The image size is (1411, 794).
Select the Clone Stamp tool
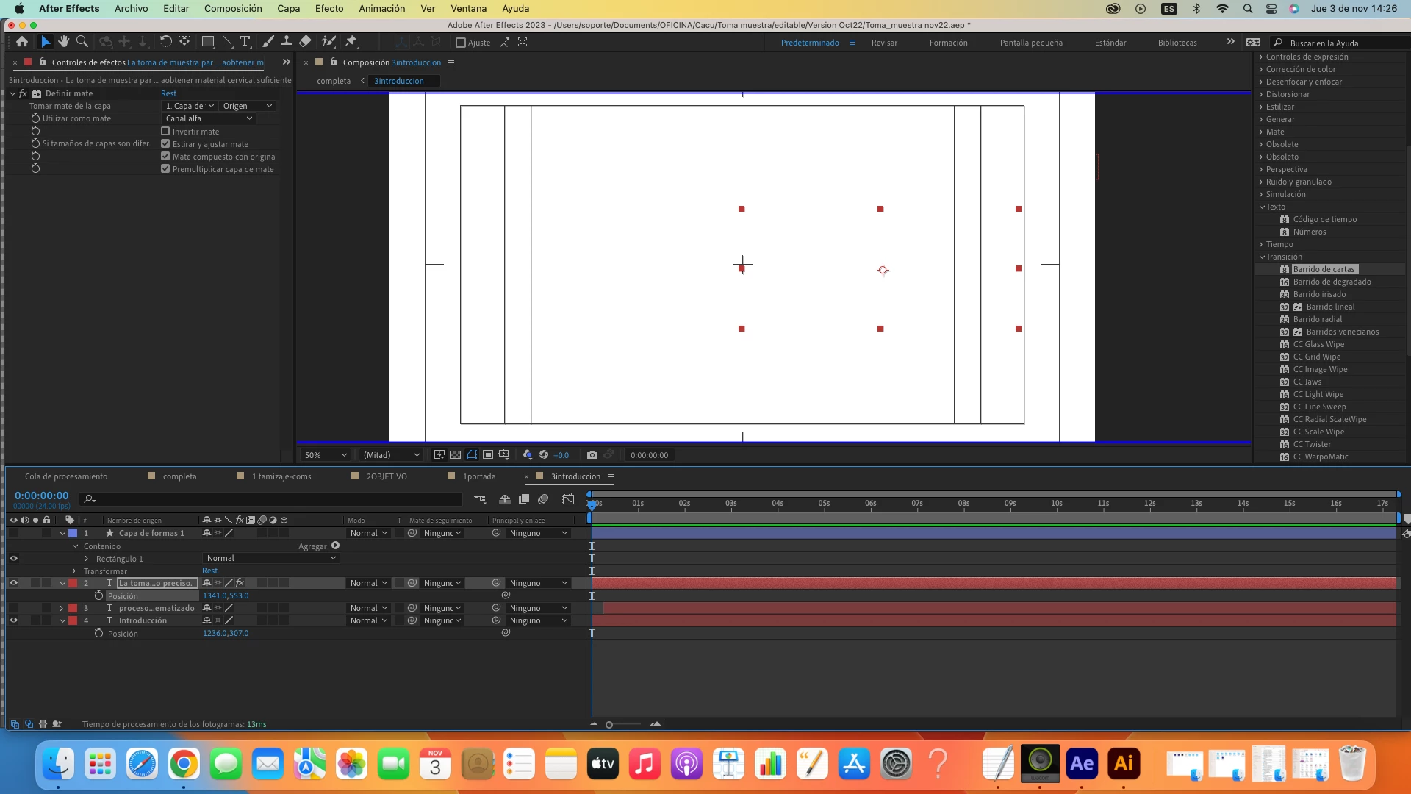[x=287, y=42]
